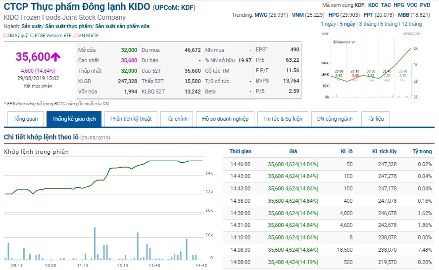Click the BVPS value 13,764
439x270 pixels.
point(291,81)
